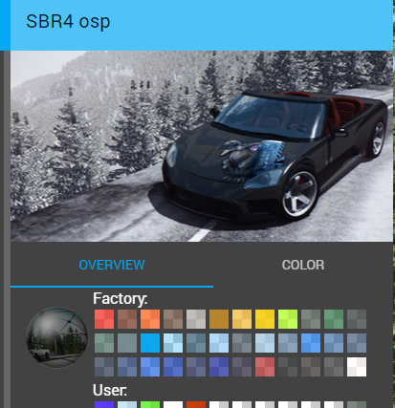This screenshot has height=408, width=395.
Task: Select the bright orange factory color swatch
Action: coord(150,319)
